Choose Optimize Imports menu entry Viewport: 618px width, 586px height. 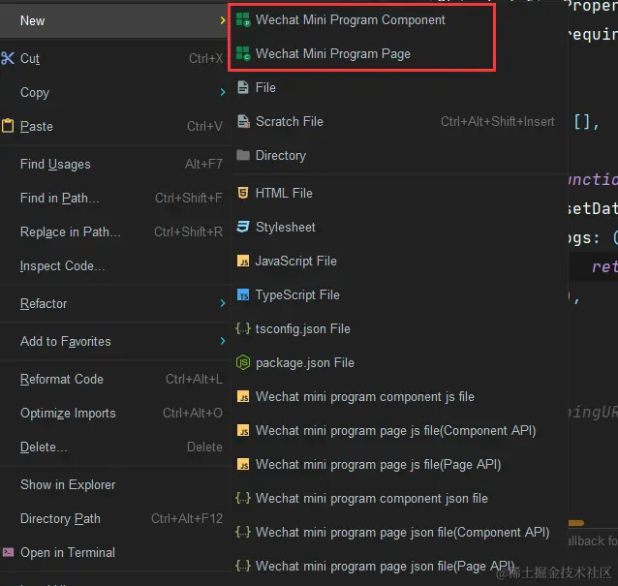[x=114, y=413]
